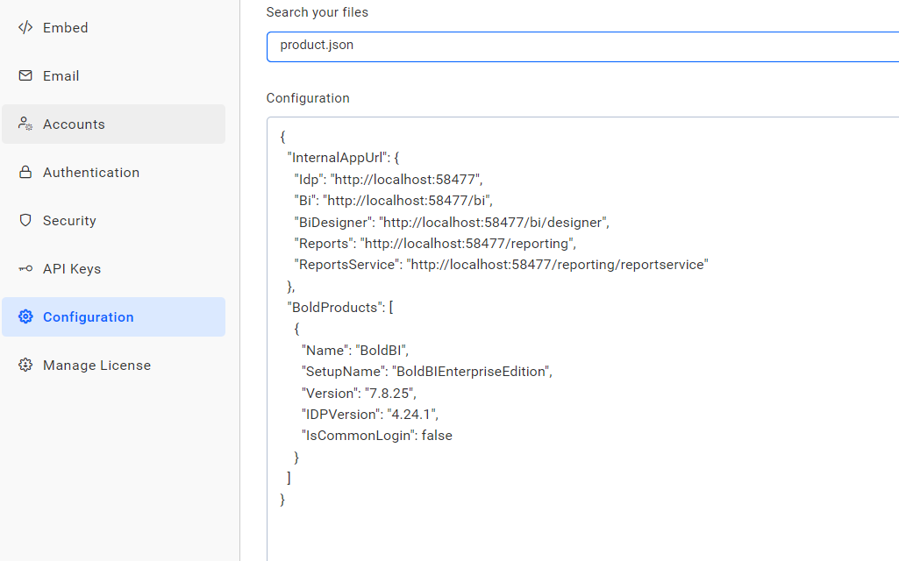Click the Configuration gear icon
This screenshot has width=899, height=561.
click(25, 317)
